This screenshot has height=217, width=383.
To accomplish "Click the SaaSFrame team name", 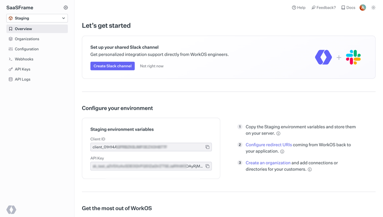I will 20,8.
